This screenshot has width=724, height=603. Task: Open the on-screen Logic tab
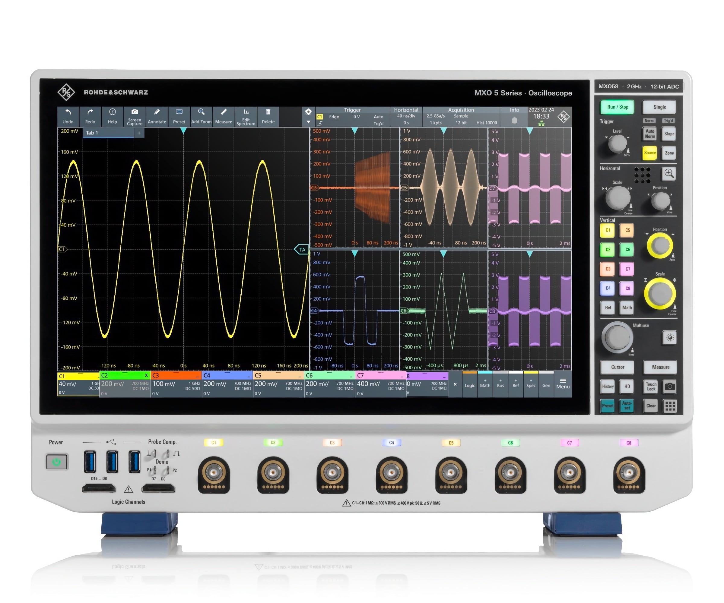click(x=470, y=384)
